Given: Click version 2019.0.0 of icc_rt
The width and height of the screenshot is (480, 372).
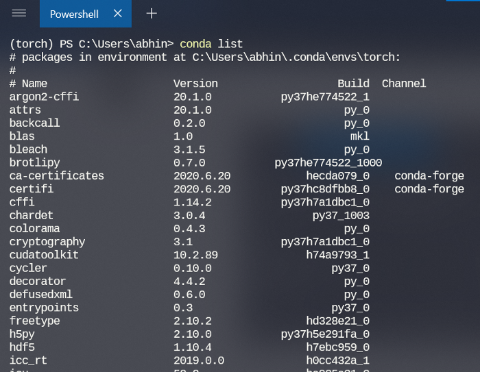Looking at the screenshot, I should [x=199, y=360].
